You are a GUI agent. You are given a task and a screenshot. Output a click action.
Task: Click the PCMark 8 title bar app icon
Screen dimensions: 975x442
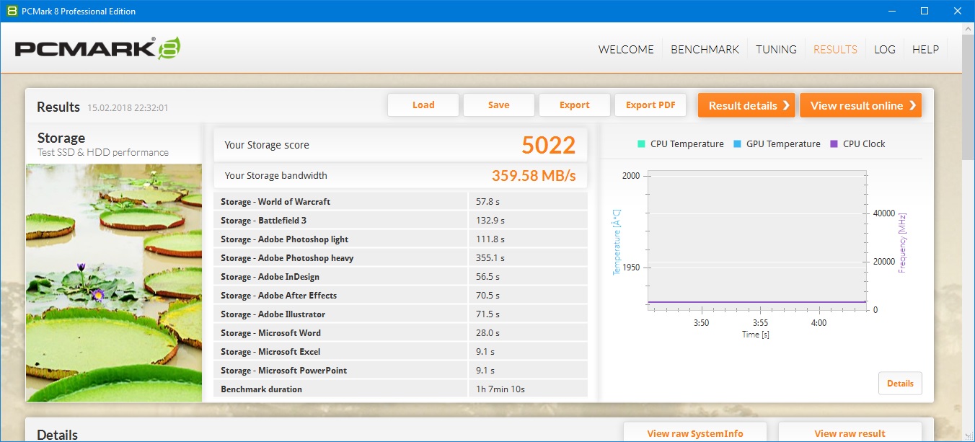click(12, 11)
